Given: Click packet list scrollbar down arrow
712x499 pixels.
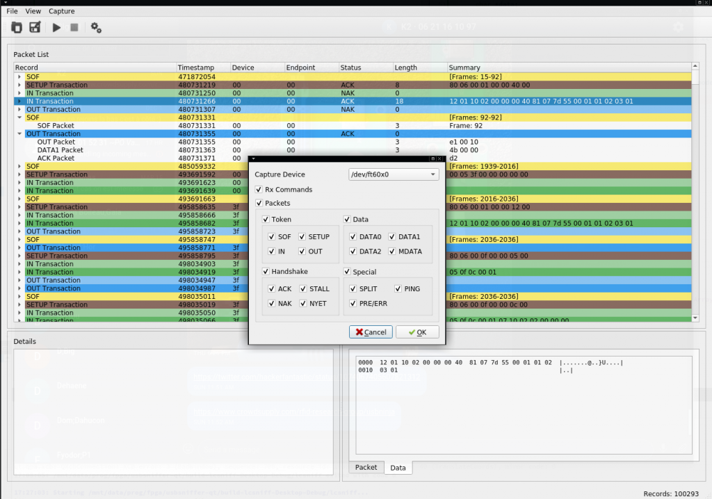Looking at the screenshot, I should (695, 318).
